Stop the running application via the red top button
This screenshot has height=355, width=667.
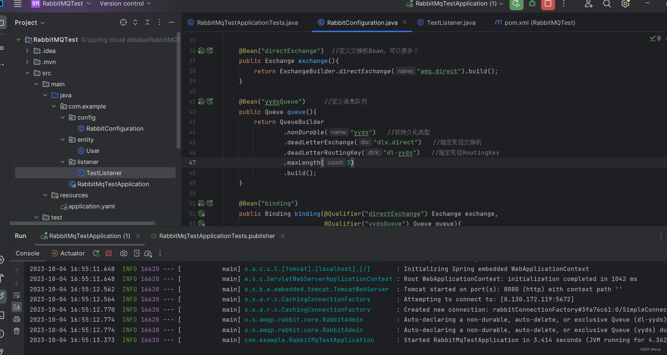click(x=548, y=4)
